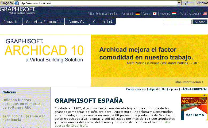Open news item Archicad 10, premio a la excelencia
This screenshot has width=208, height=128.
pos(24,118)
